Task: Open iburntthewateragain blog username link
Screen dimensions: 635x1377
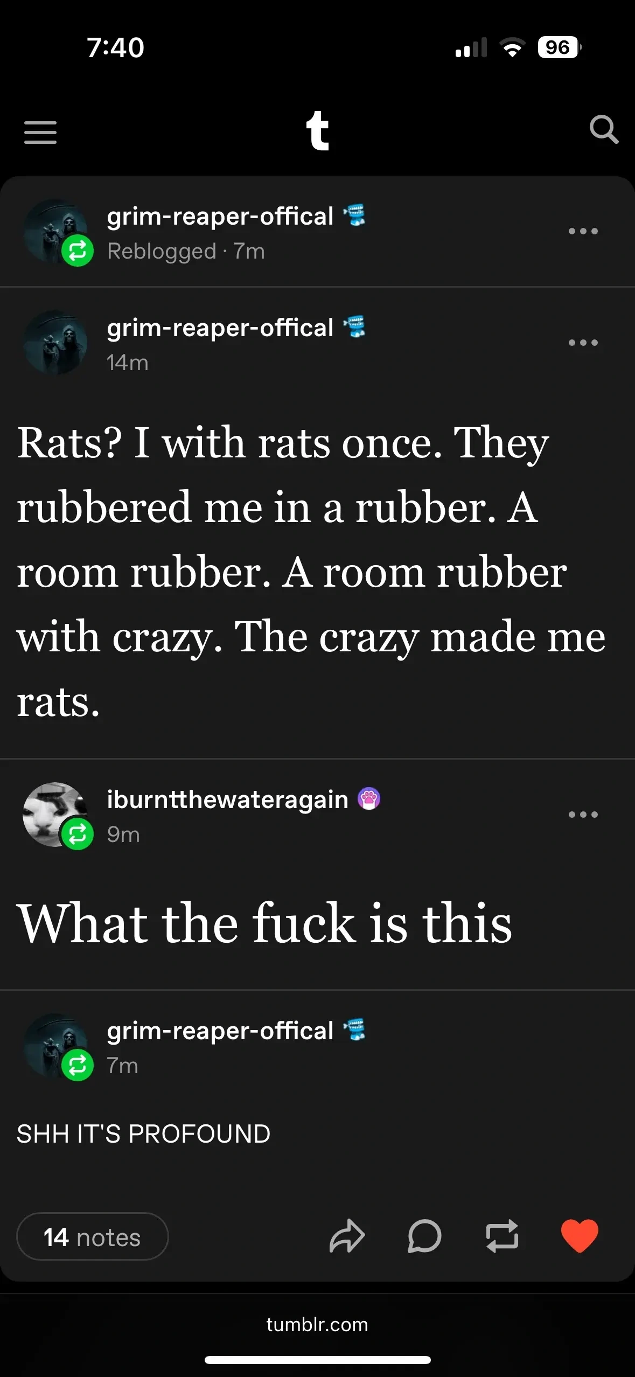Action: 227,799
